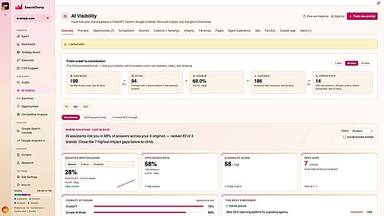Open the Agency link in header
The image size is (384, 216).
pyautogui.click(x=338, y=16)
